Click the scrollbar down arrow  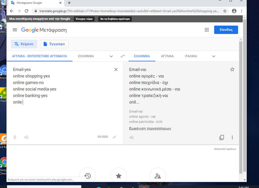click(245, 180)
